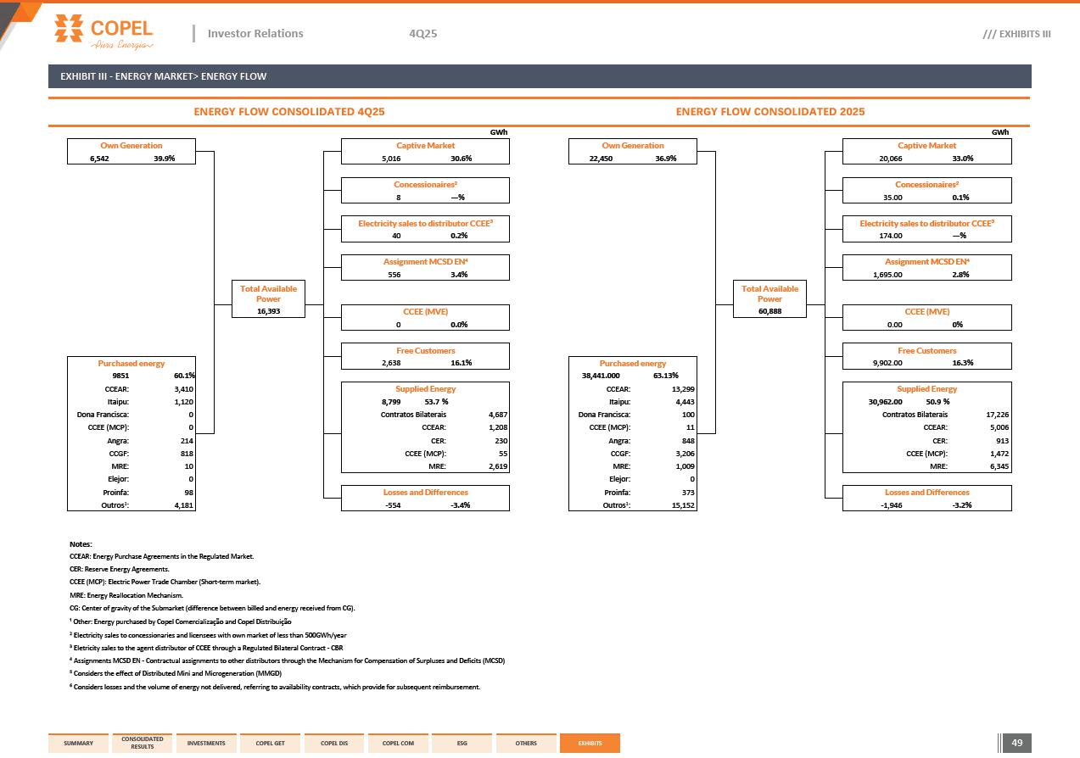This screenshot has height=758, width=1080.
Task: Go to Consolidated Results tab
Action: tap(143, 744)
